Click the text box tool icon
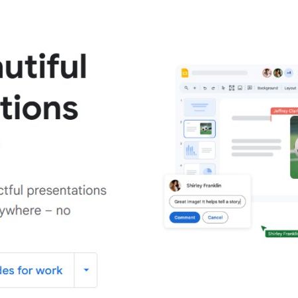298x298 pixels. tap(232, 88)
